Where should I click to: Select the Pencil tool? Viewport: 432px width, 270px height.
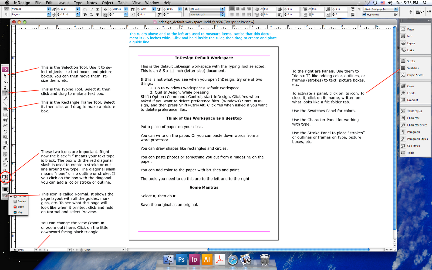(x=5, y=98)
